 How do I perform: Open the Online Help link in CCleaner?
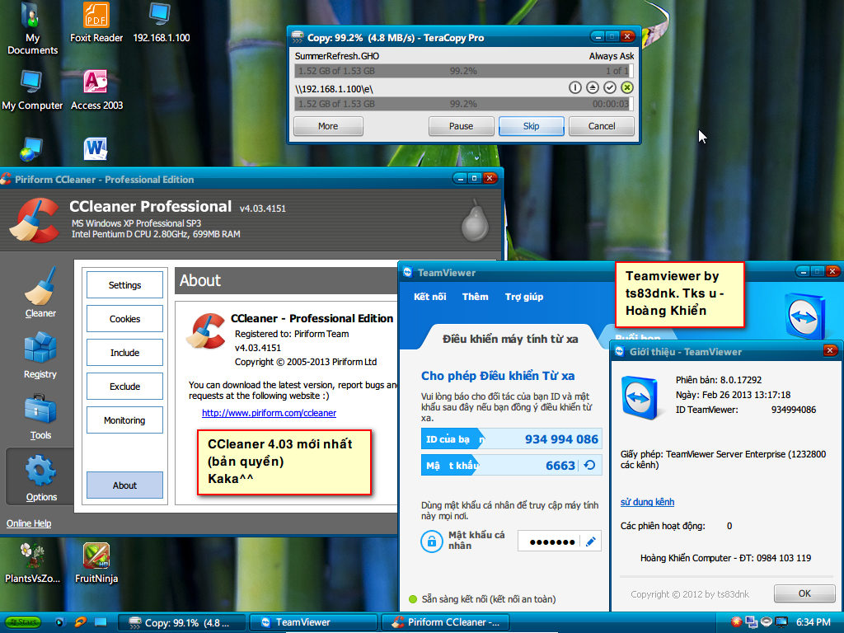point(29,523)
